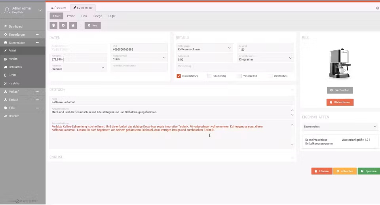Screen dimensions: 380x205
Task: Click the green Speichern button
Action: (369, 171)
